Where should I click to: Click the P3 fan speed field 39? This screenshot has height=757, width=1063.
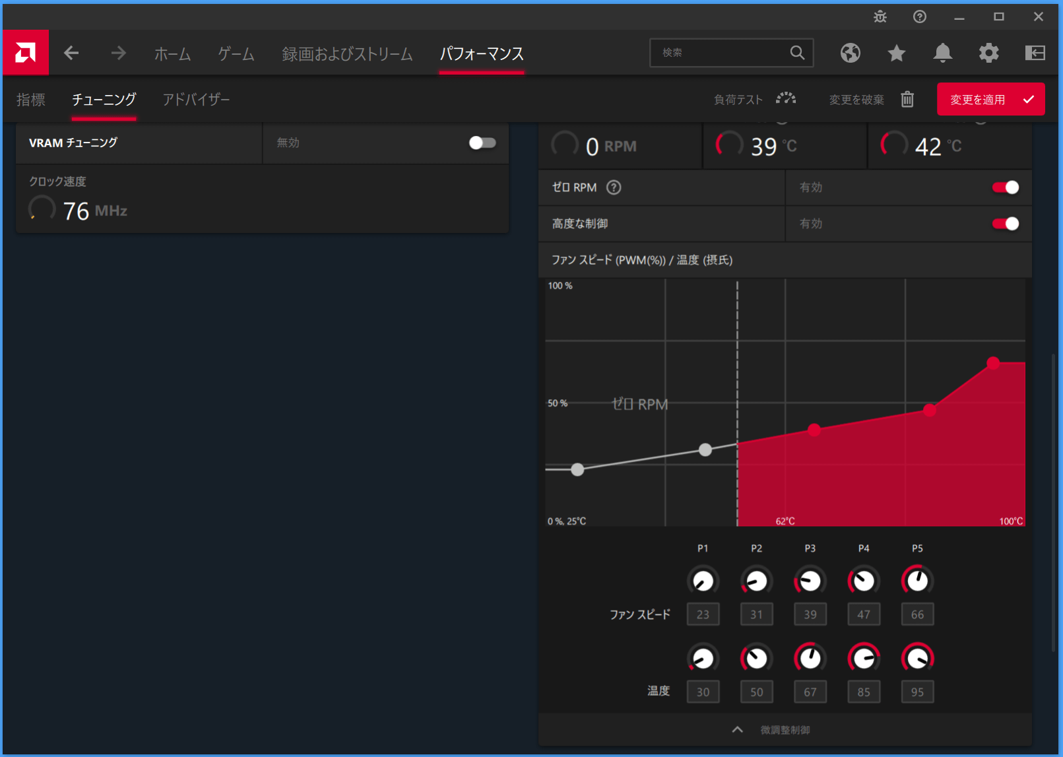click(x=810, y=614)
